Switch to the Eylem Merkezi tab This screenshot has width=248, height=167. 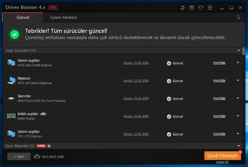point(63,18)
